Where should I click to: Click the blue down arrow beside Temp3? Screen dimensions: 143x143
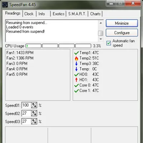[77, 64]
